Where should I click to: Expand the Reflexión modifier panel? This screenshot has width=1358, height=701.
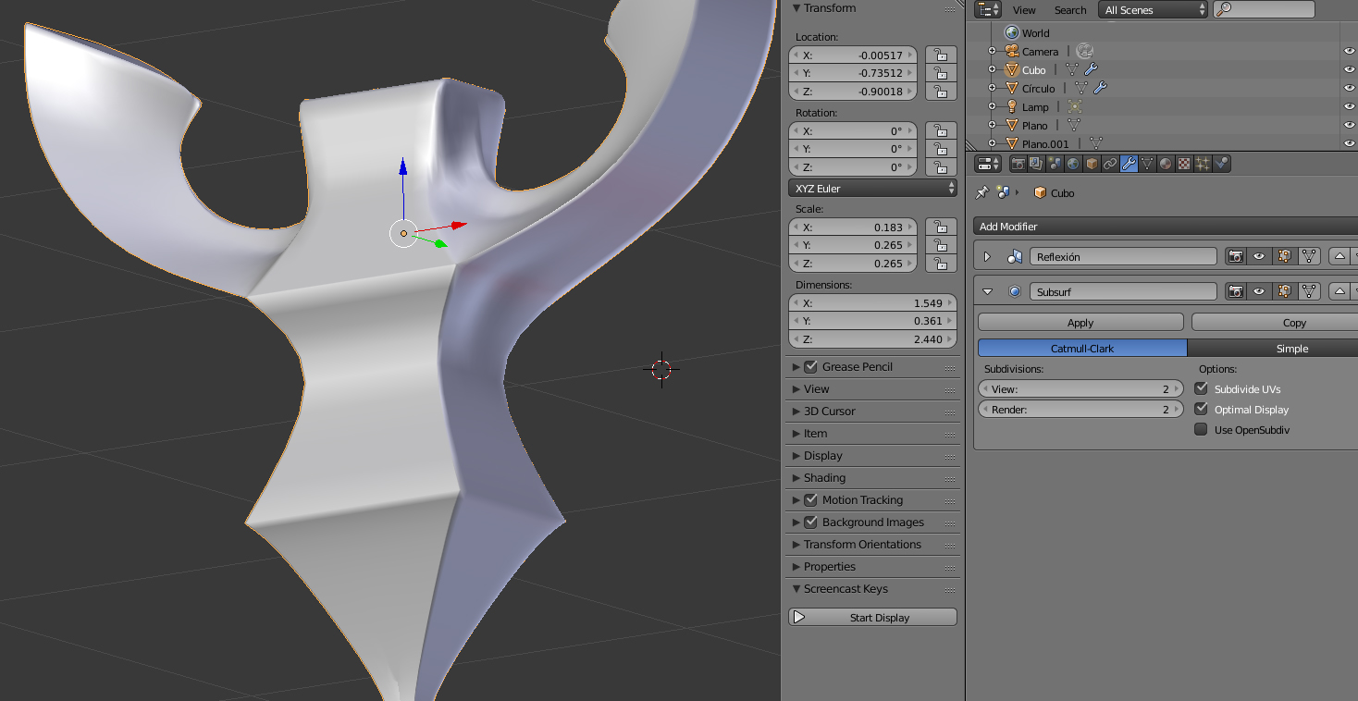(x=987, y=257)
